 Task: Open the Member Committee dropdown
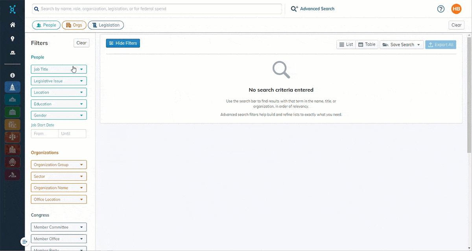[x=59, y=227]
